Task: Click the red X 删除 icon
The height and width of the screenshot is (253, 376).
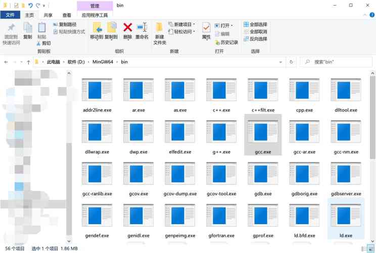Action: click(127, 27)
